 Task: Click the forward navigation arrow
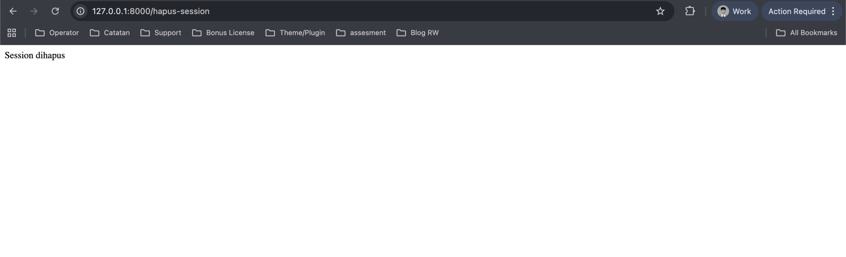click(34, 11)
